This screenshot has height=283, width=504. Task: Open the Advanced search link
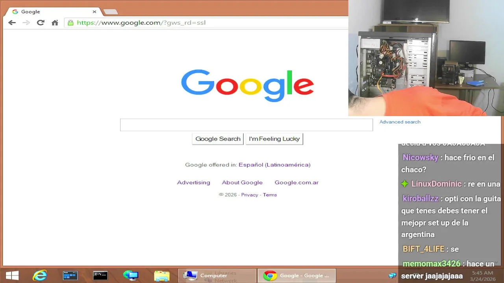(x=400, y=122)
